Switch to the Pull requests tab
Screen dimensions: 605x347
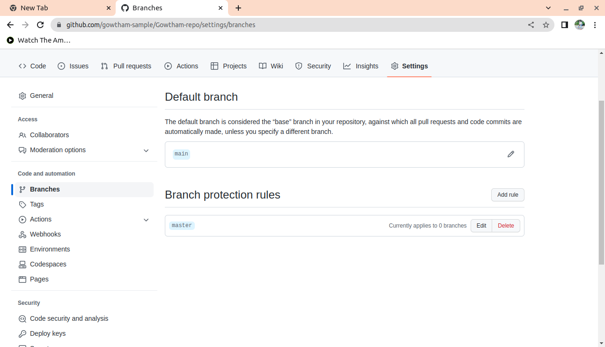tap(126, 66)
